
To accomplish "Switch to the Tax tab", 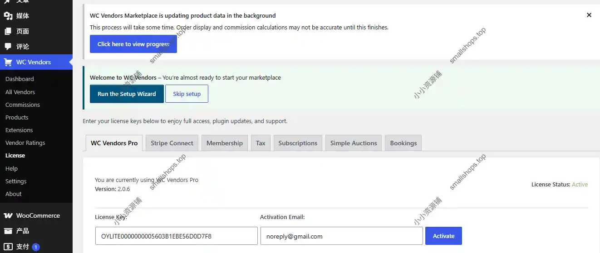I will click(x=261, y=143).
